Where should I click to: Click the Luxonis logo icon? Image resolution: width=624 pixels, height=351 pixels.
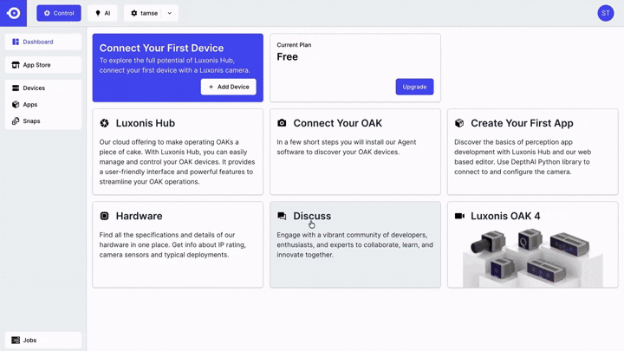point(13,13)
